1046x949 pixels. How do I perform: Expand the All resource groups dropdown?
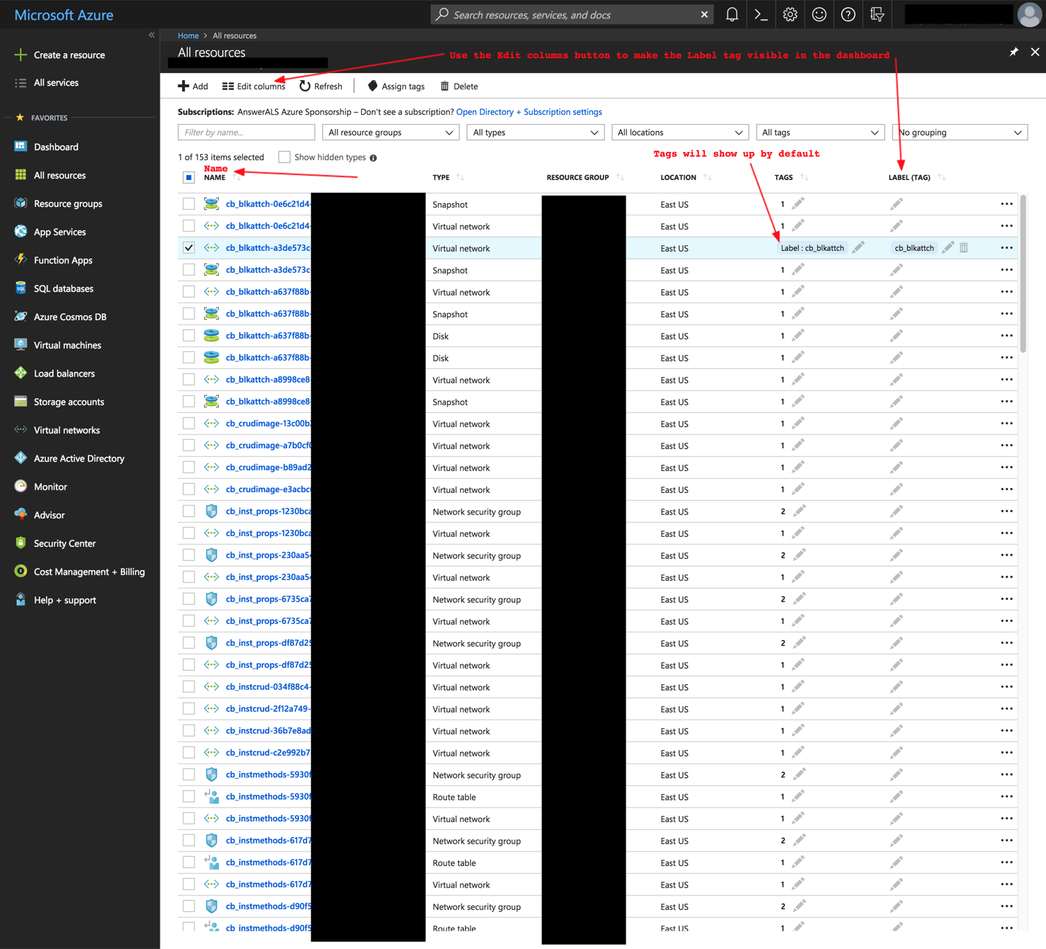pos(391,132)
